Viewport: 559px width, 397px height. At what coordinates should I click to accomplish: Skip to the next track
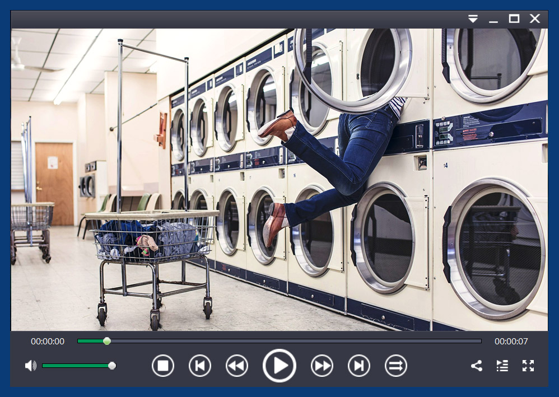tap(359, 366)
